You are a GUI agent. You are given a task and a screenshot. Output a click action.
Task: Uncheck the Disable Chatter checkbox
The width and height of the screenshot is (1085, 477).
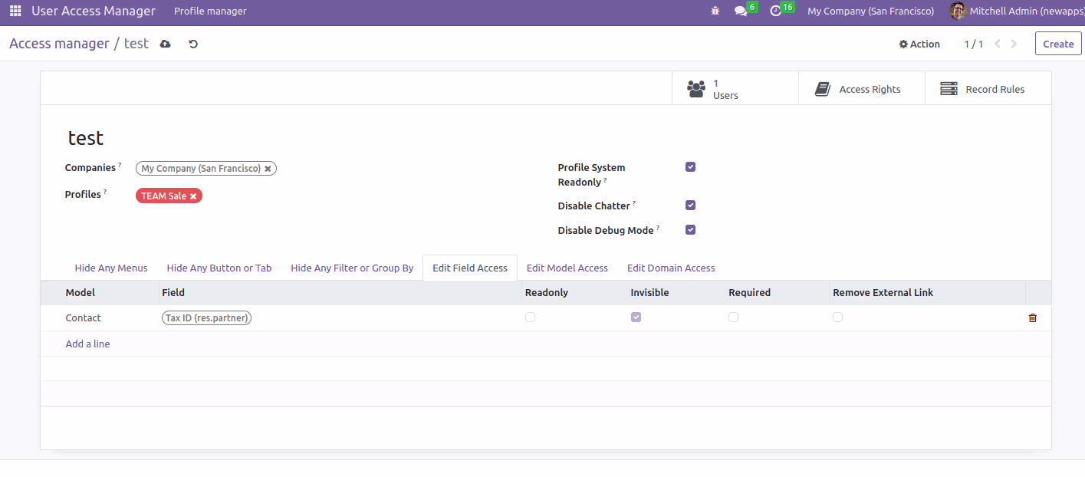[x=690, y=206]
